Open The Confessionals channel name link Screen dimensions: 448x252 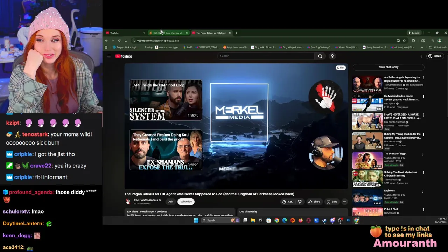146,200
